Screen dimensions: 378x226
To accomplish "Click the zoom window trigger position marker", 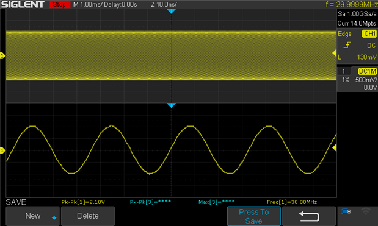I will point(171,105).
